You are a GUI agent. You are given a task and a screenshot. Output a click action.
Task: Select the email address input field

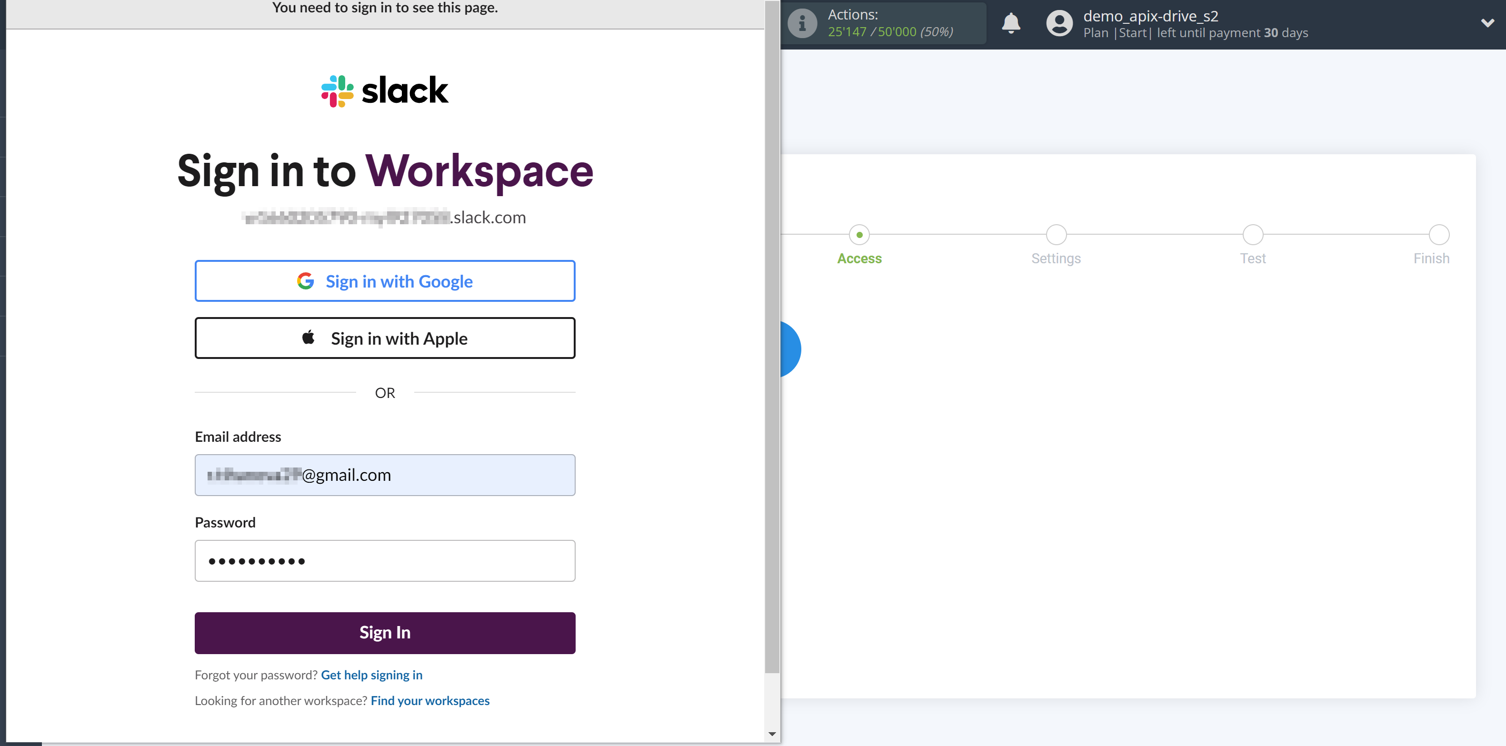point(385,474)
